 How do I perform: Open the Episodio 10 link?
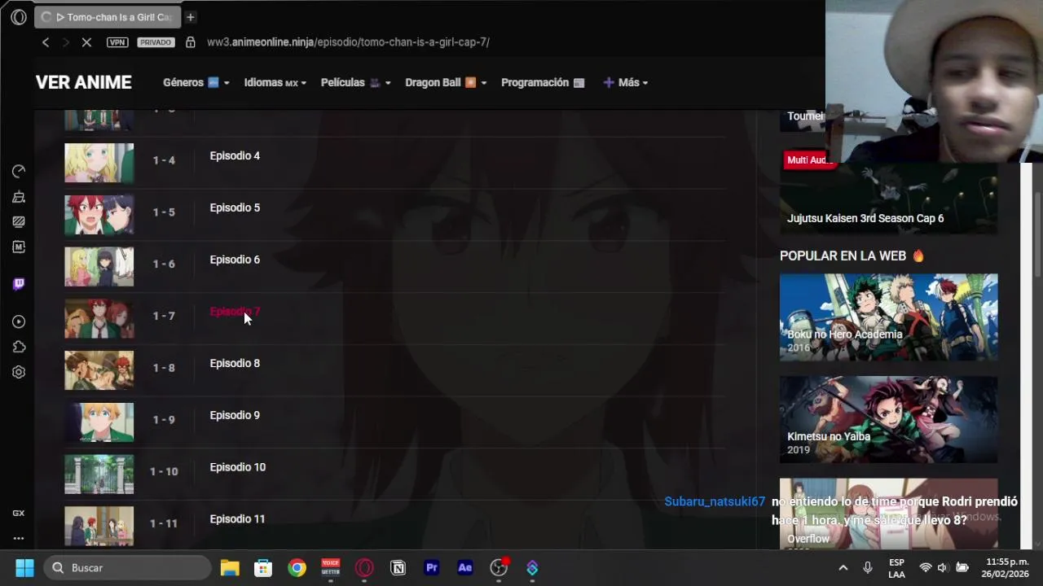coord(237,468)
